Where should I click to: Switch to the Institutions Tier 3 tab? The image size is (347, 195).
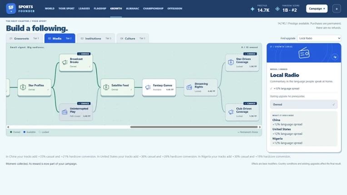pyautogui.click(x=96, y=39)
